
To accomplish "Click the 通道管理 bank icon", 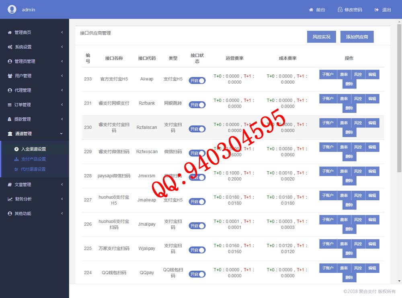I will click(10, 134).
